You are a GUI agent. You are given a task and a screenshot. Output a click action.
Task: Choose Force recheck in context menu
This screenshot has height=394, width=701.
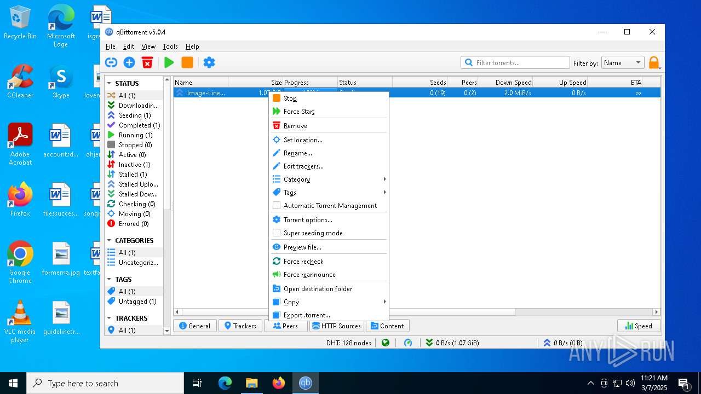pyautogui.click(x=329, y=262)
